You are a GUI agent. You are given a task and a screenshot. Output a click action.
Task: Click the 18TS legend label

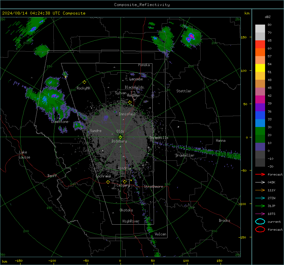point(271,214)
